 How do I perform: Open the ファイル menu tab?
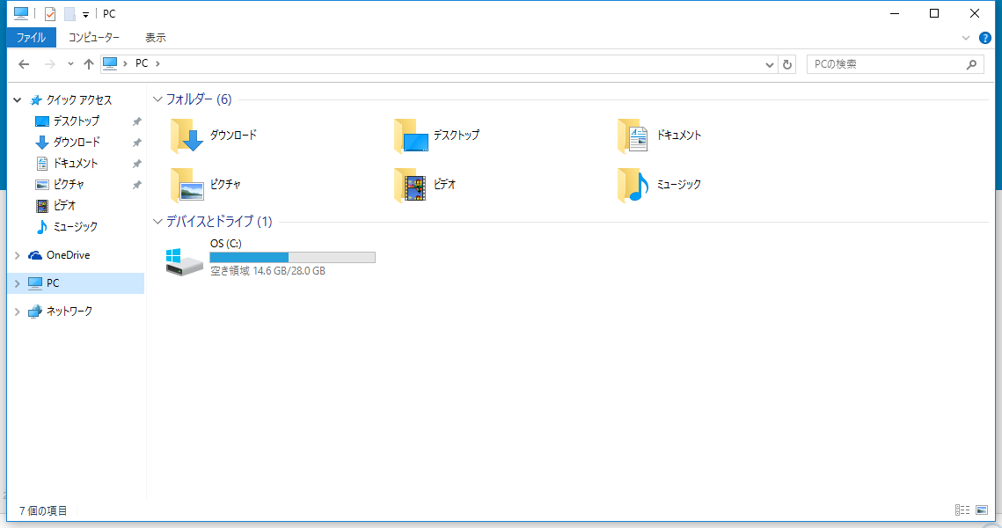coord(32,38)
